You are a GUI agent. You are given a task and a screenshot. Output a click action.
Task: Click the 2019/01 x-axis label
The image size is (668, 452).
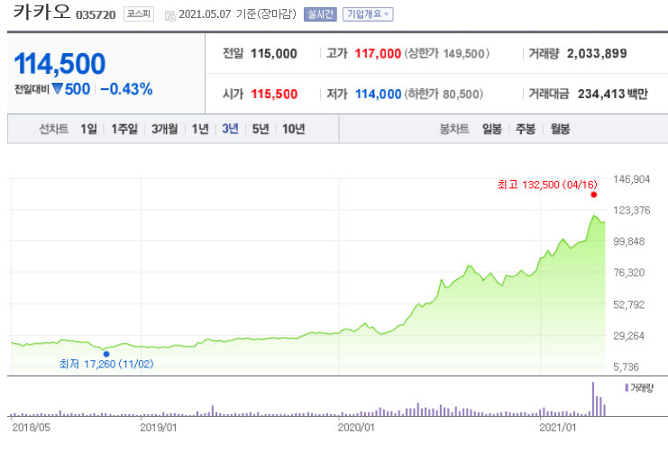point(158,427)
